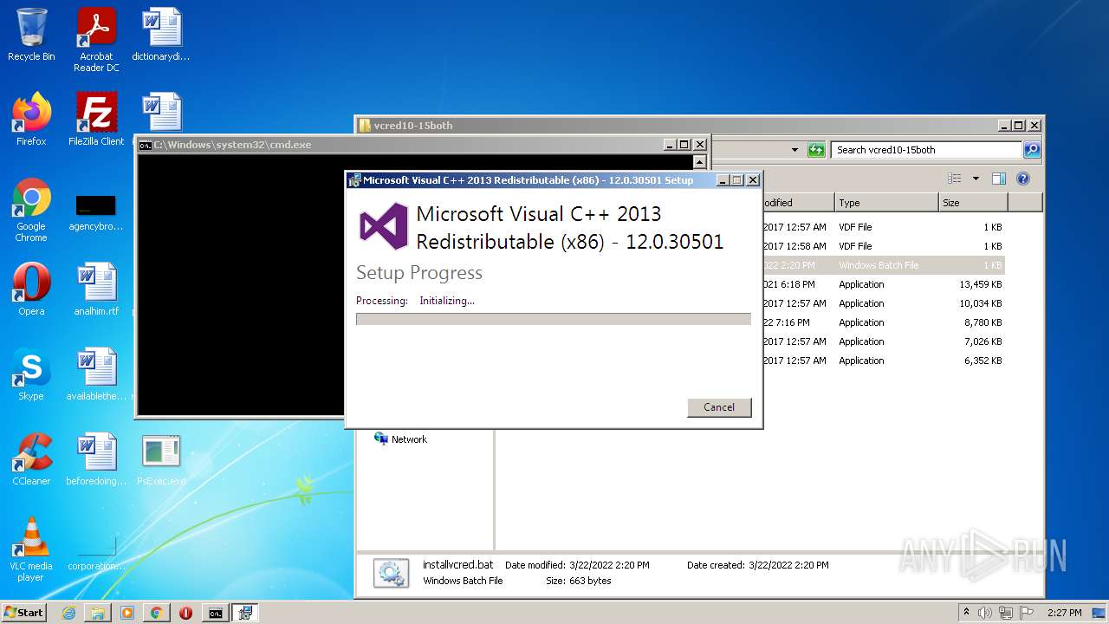Select the beforedoing... Word document
Viewport: 1109px width, 624px height.
tap(96, 459)
